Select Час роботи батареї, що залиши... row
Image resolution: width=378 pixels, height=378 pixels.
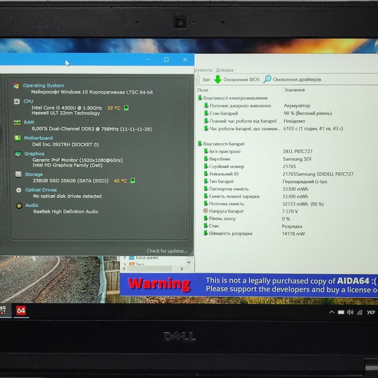point(273,129)
